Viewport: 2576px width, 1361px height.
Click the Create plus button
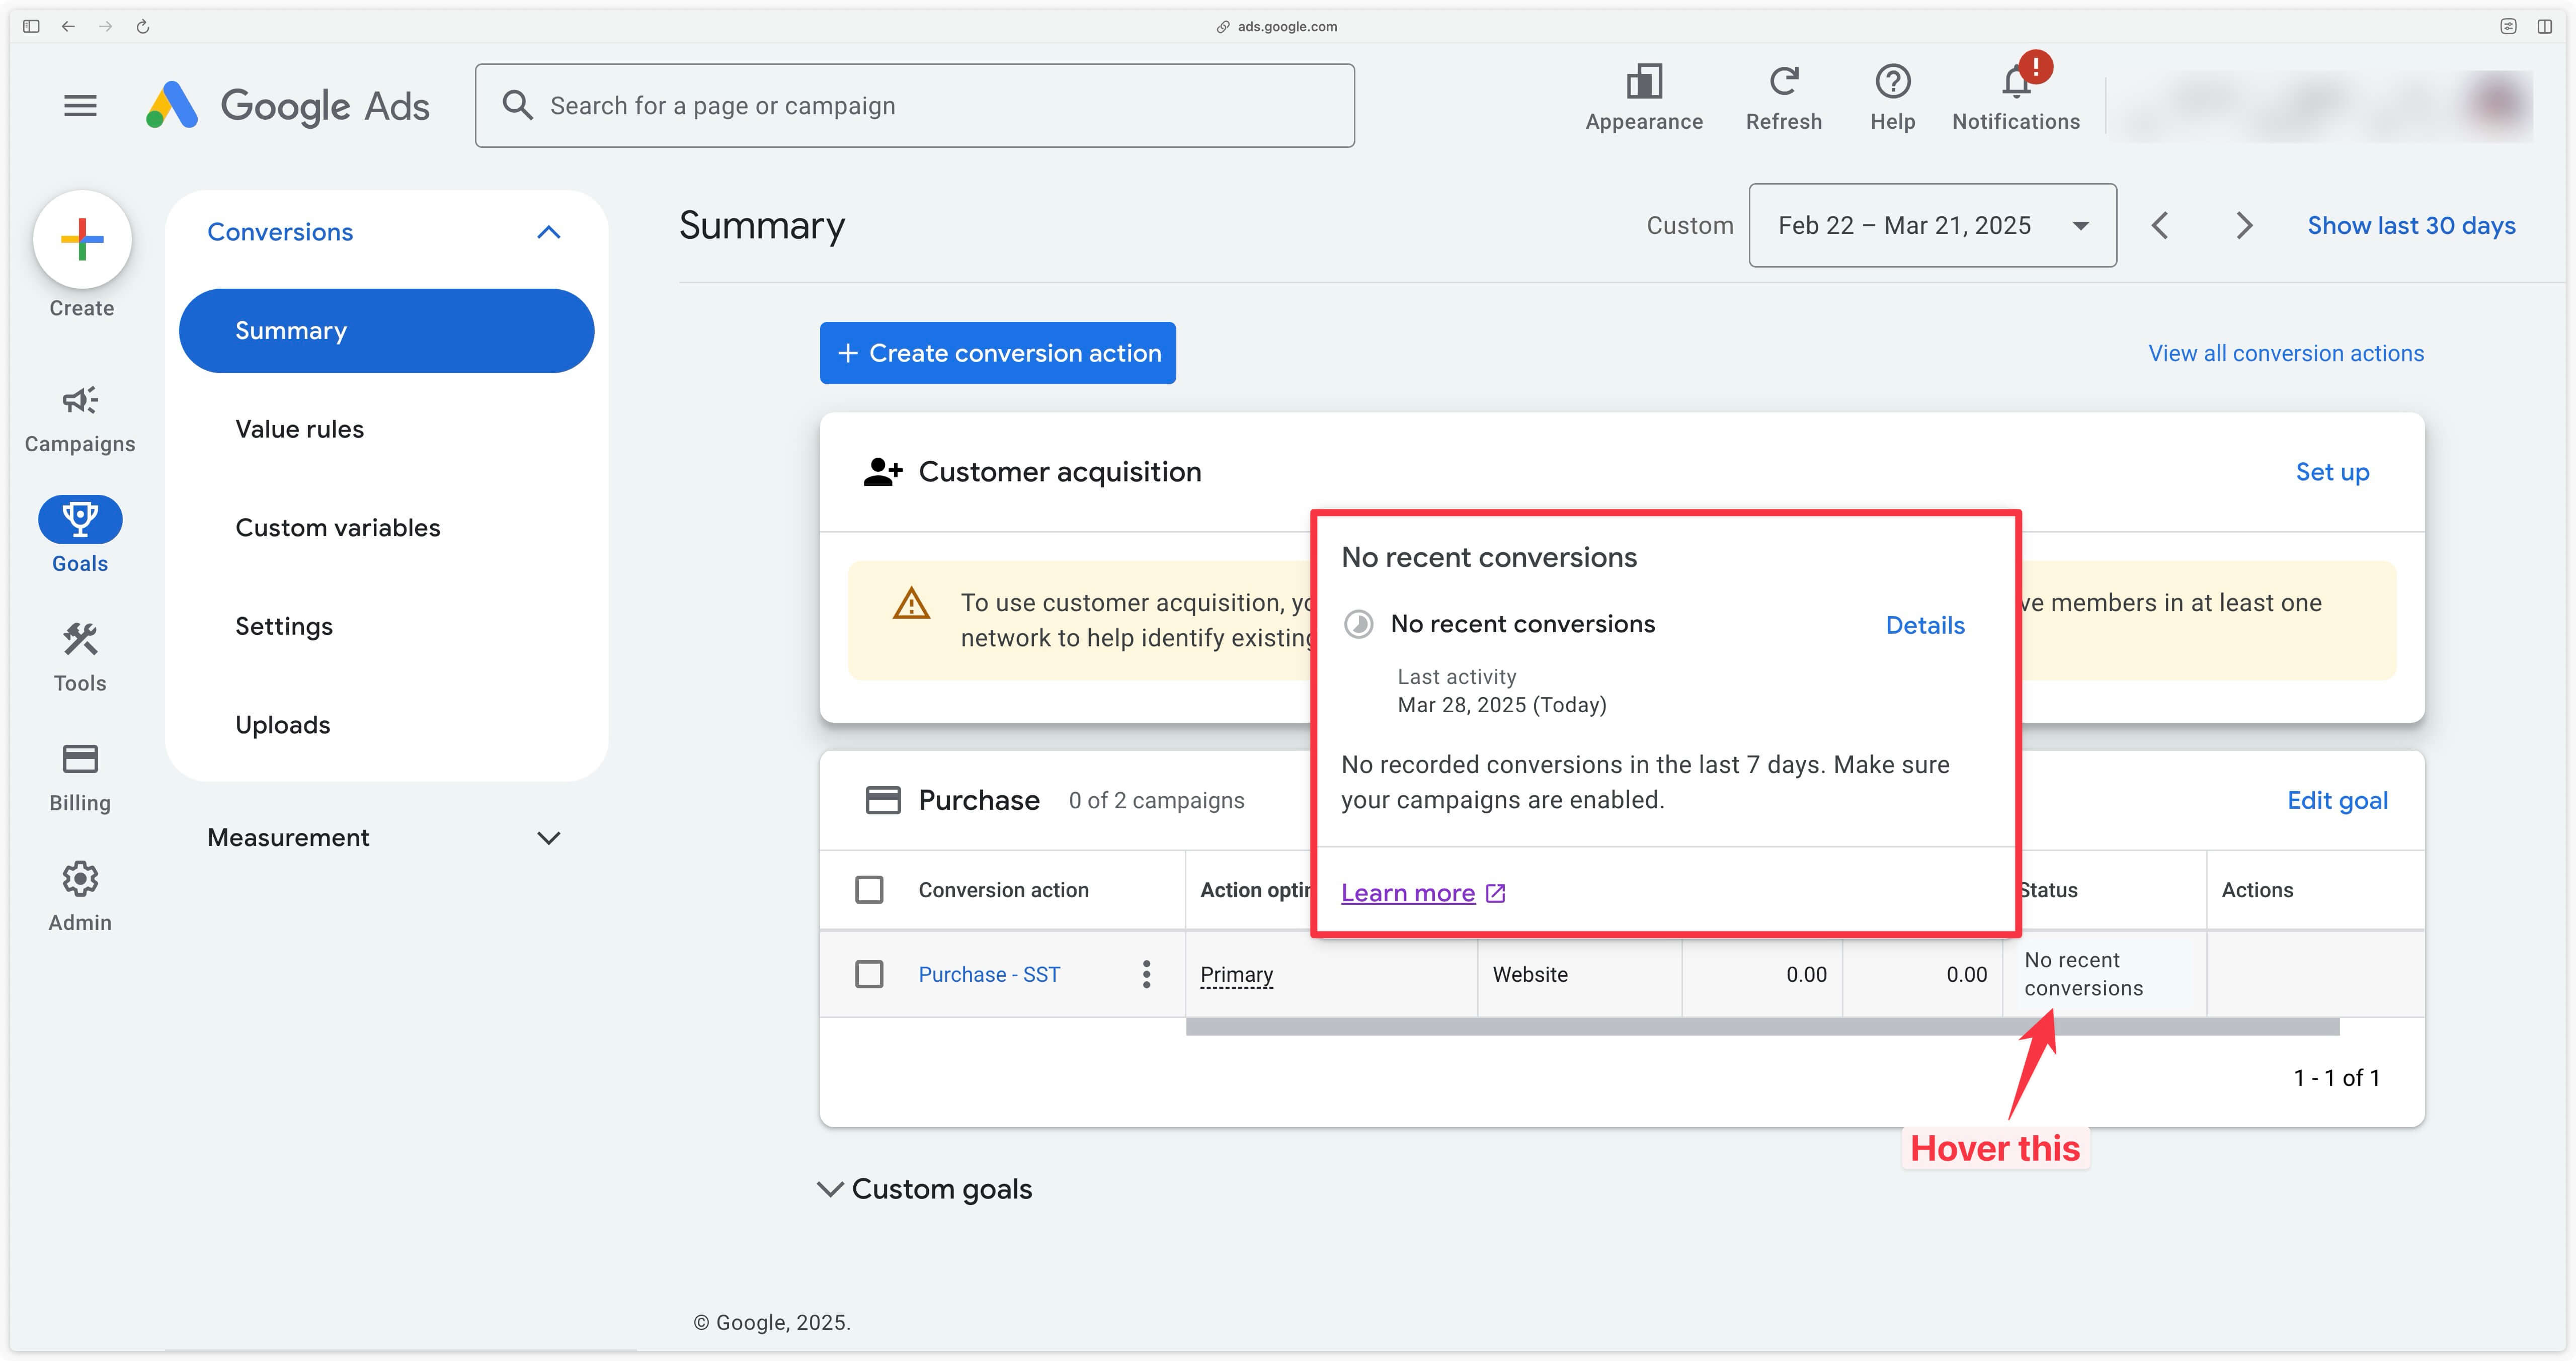tap(82, 239)
